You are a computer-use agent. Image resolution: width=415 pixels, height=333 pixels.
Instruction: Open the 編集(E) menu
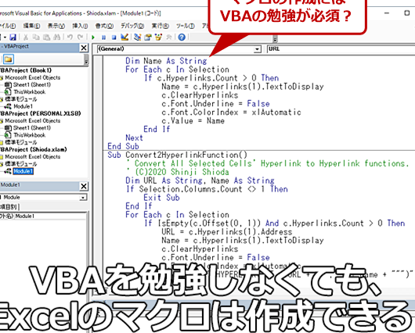tap(32, 26)
